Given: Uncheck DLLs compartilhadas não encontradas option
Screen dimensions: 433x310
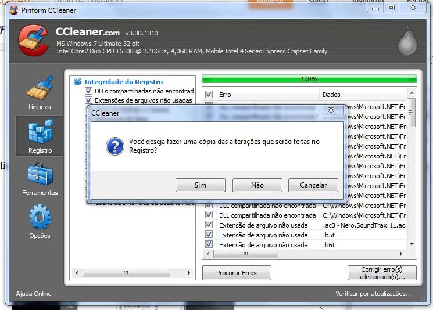Looking at the screenshot, I should pyautogui.click(x=88, y=91).
